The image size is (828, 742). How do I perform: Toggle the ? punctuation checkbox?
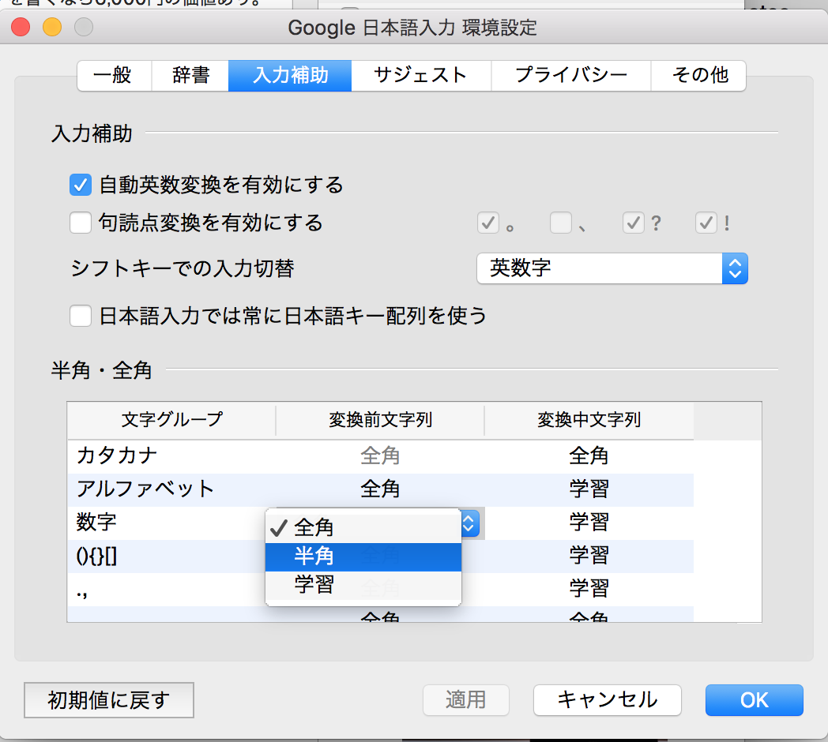[x=633, y=223]
